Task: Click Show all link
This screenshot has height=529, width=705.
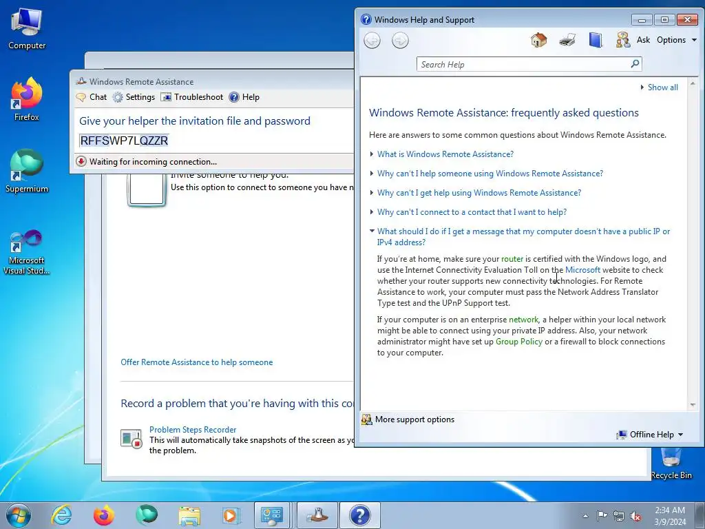Action: (663, 87)
